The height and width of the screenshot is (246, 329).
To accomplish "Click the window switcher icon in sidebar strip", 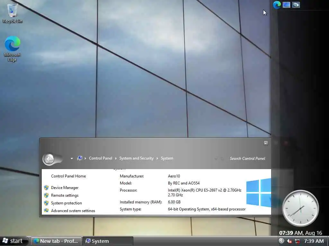I will 296,4.
